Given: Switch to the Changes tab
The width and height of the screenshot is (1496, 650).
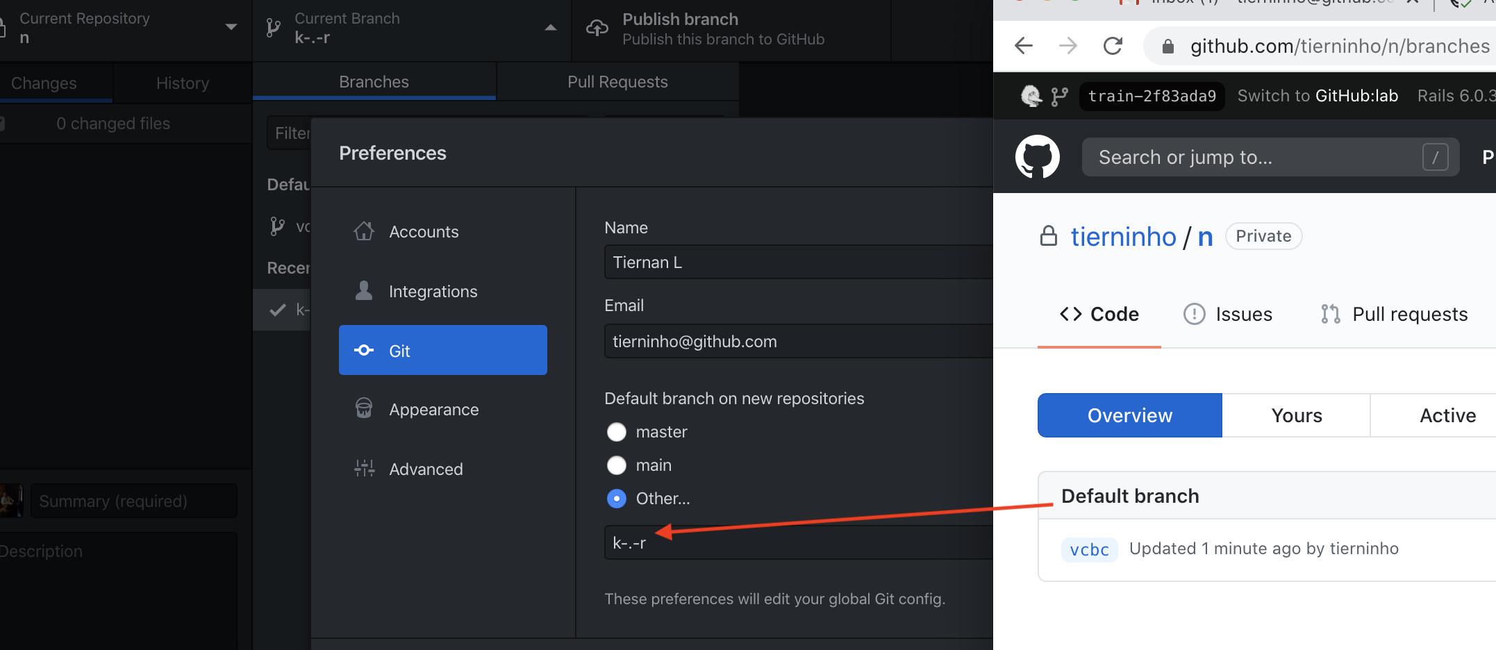Looking at the screenshot, I should pos(56,83).
